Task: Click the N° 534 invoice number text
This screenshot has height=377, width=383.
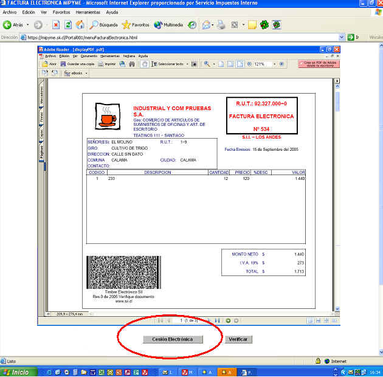Action: (261, 129)
